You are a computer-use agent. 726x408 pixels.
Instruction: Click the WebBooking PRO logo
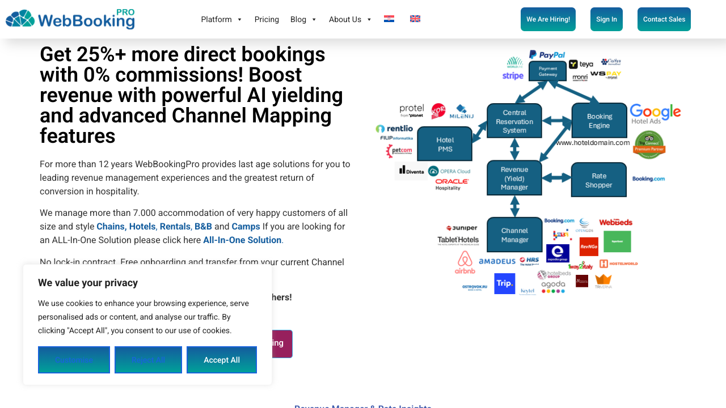[x=70, y=19]
